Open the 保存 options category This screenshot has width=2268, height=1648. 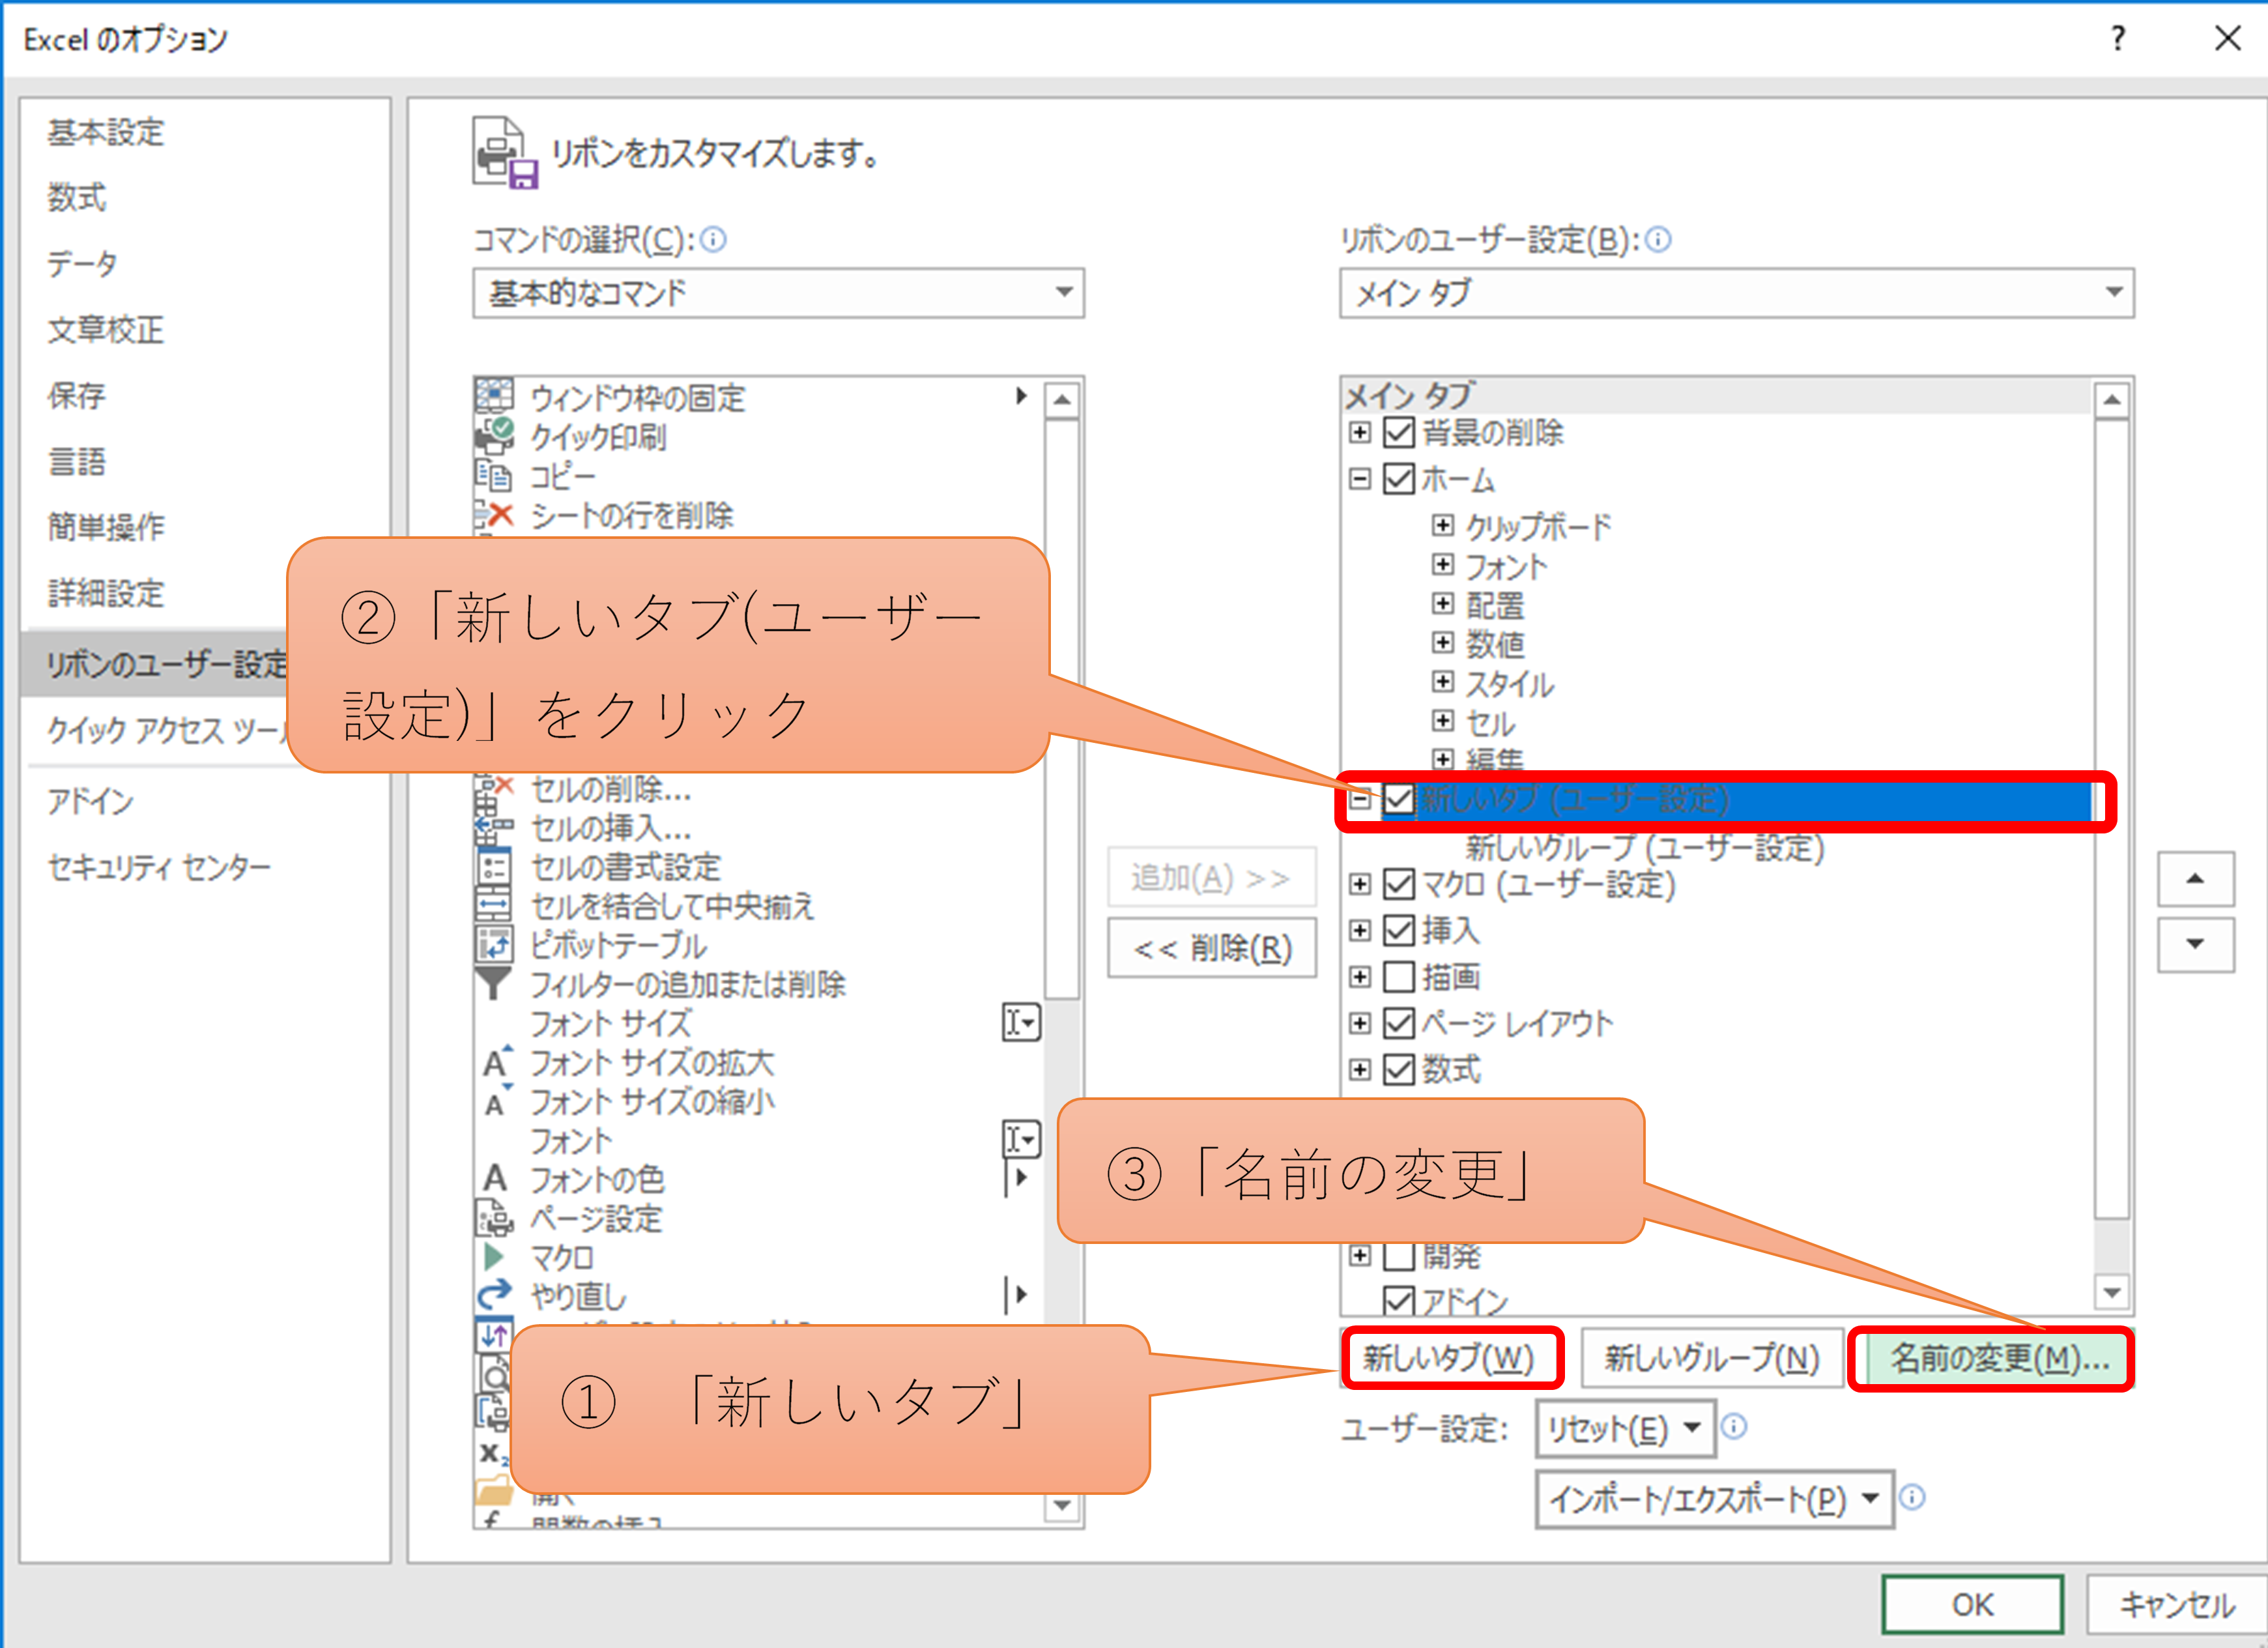[x=77, y=395]
